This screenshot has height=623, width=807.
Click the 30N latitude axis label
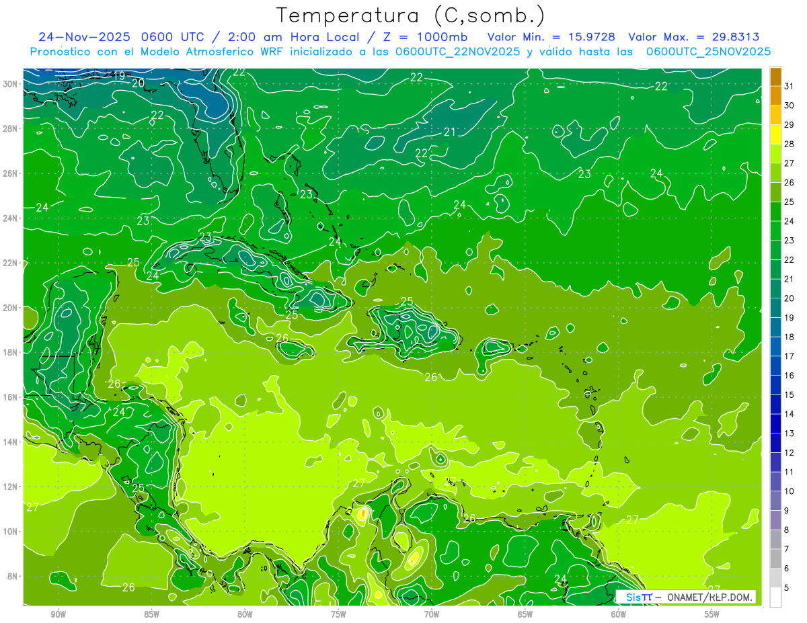tap(11, 84)
